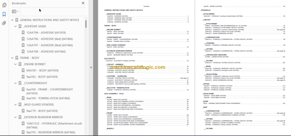Viewport: 291px width, 136px height.
Task: Open bookmark 10AE1533 - HYDRAULIC (Attachment circuit)
Action: click(54, 125)
